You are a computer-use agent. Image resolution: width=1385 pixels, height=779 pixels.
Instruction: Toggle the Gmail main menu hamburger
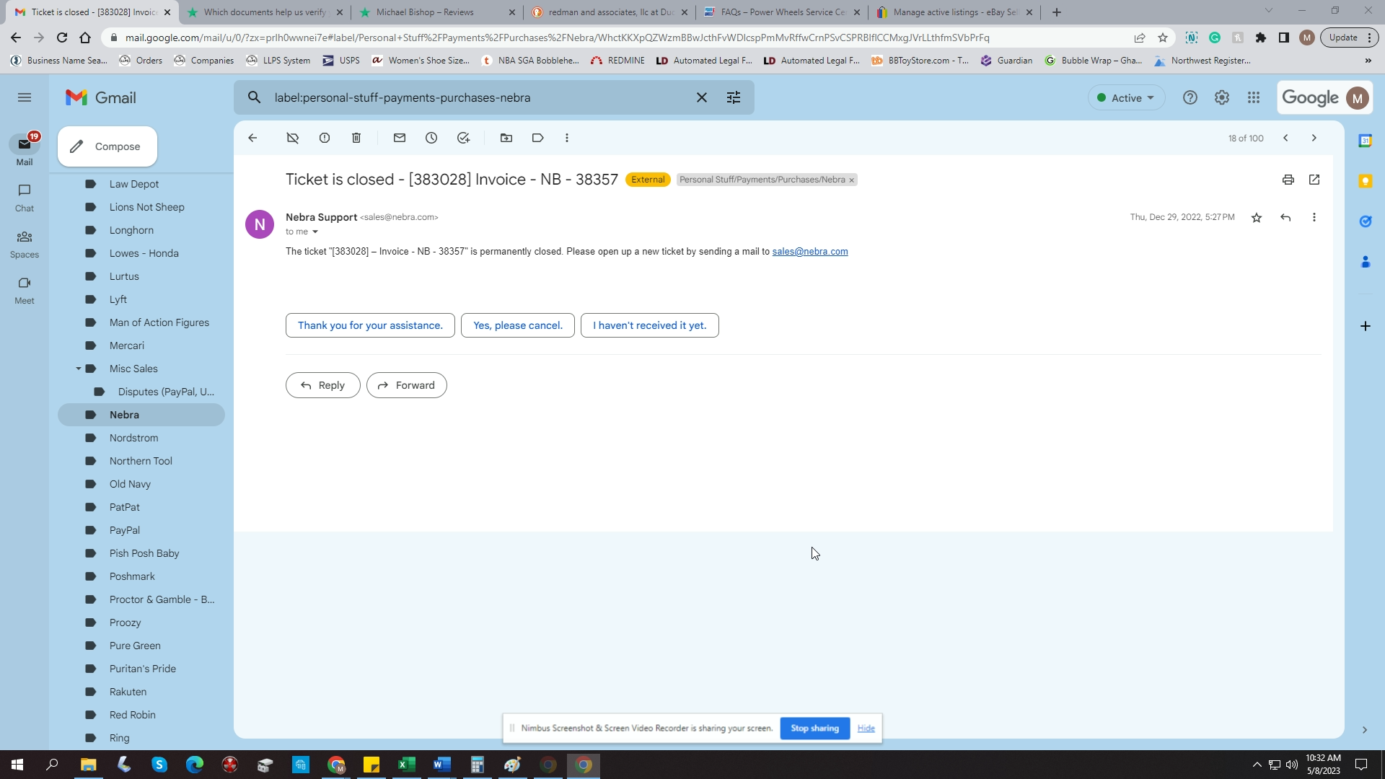[25, 97]
